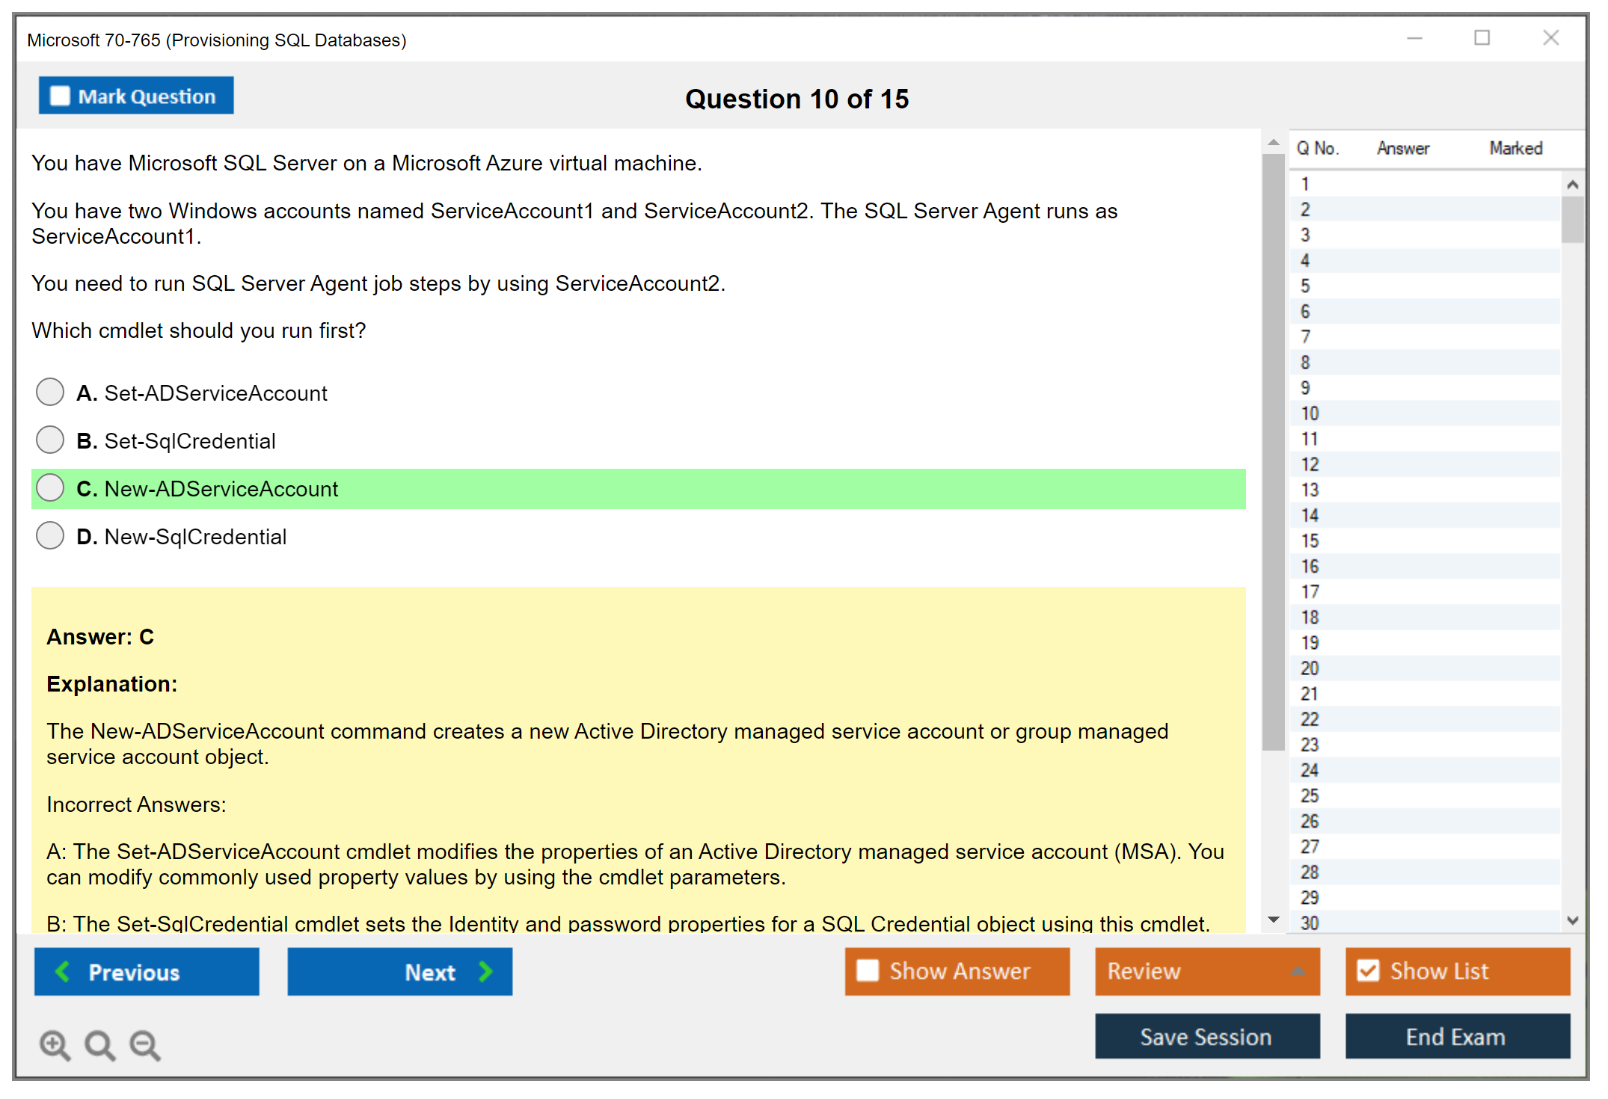Jump to question 15 in the list
This screenshot has height=1099, width=1608.
click(x=1310, y=541)
